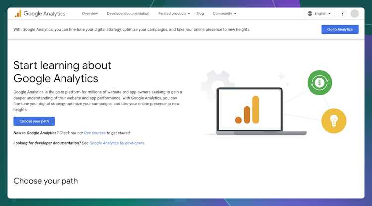Click the Choose your path button
Image resolution: width=372 pixels, height=206 pixels.
[34, 121]
